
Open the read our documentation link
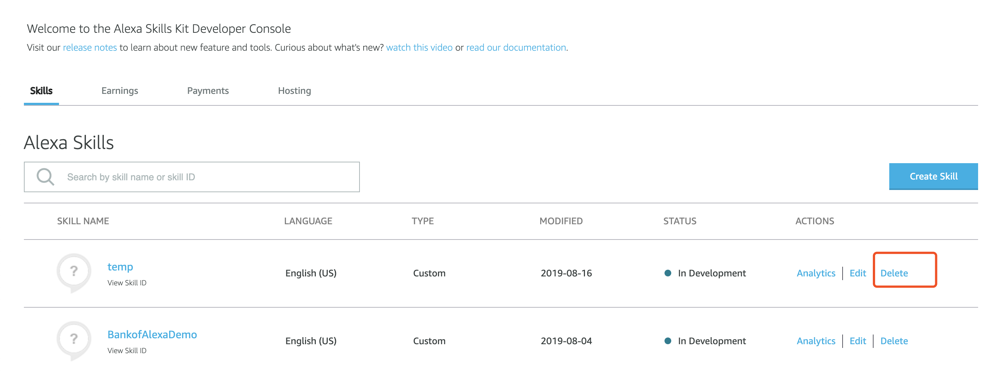click(x=516, y=47)
